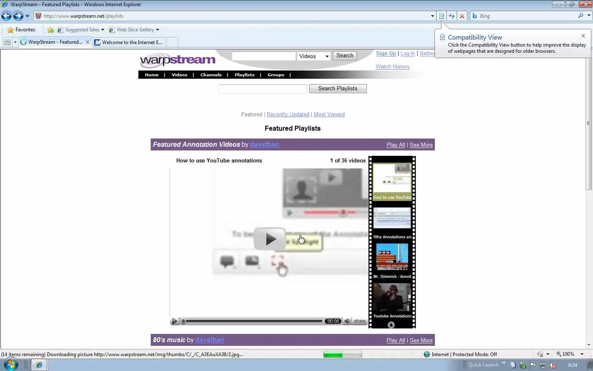Select Channels in the navigation bar

pyautogui.click(x=211, y=75)
